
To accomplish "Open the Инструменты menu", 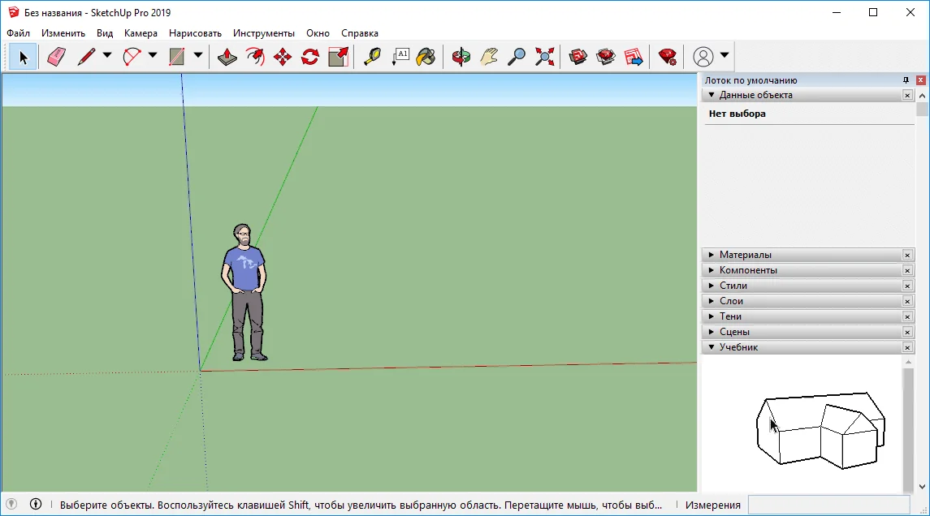I will click(264, 33).
